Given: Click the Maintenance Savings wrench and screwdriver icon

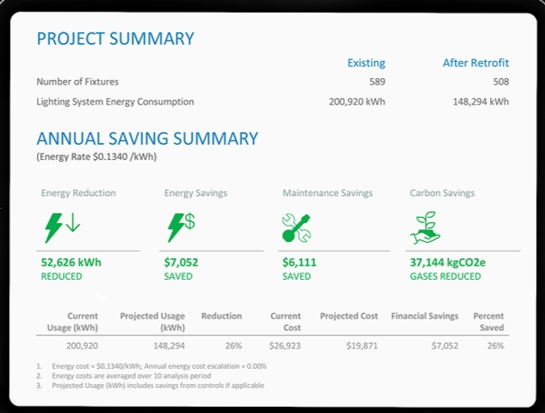Looking at the screenshot, I should (x=296, y=228).
